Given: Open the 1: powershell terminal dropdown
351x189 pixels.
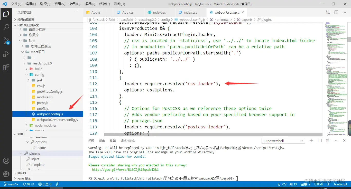Looking at the screenshot, I should pos(283,141).
